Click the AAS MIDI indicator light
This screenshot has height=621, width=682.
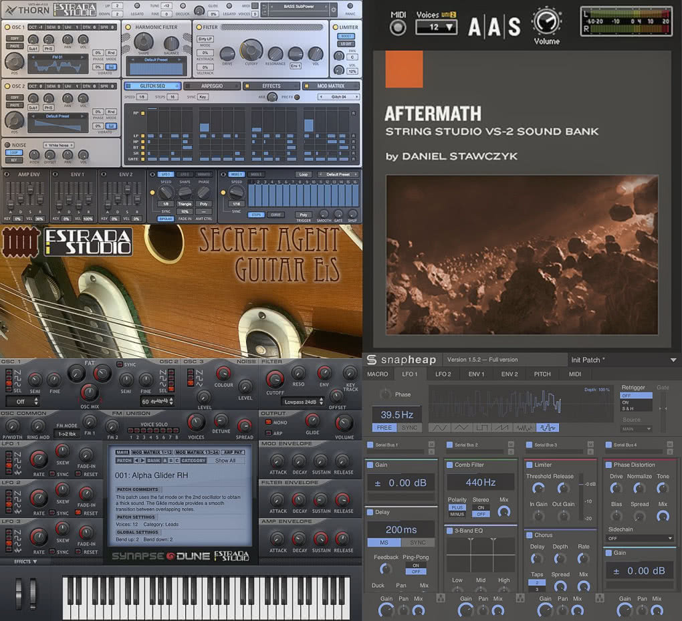(398, 28)
